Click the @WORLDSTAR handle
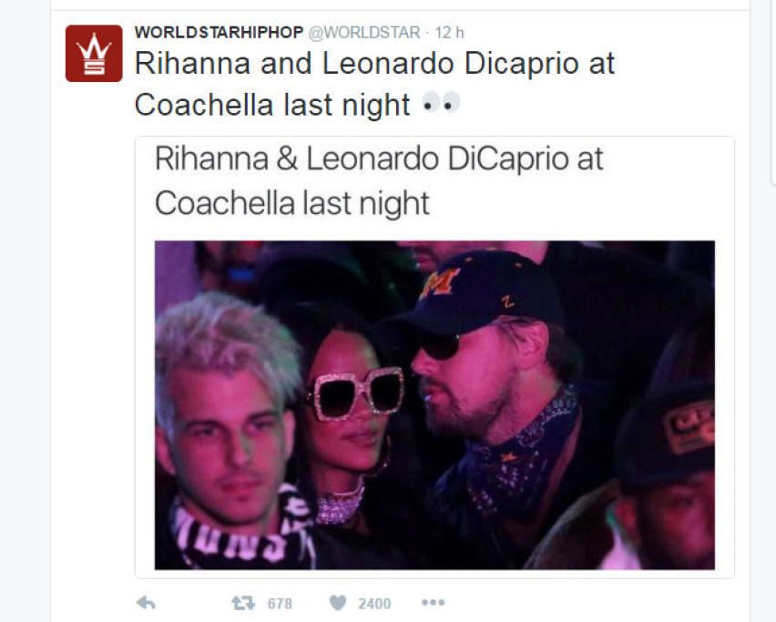The height and width of the screenshot is (622, 776). pyautogui.click(x=364, y=33)
